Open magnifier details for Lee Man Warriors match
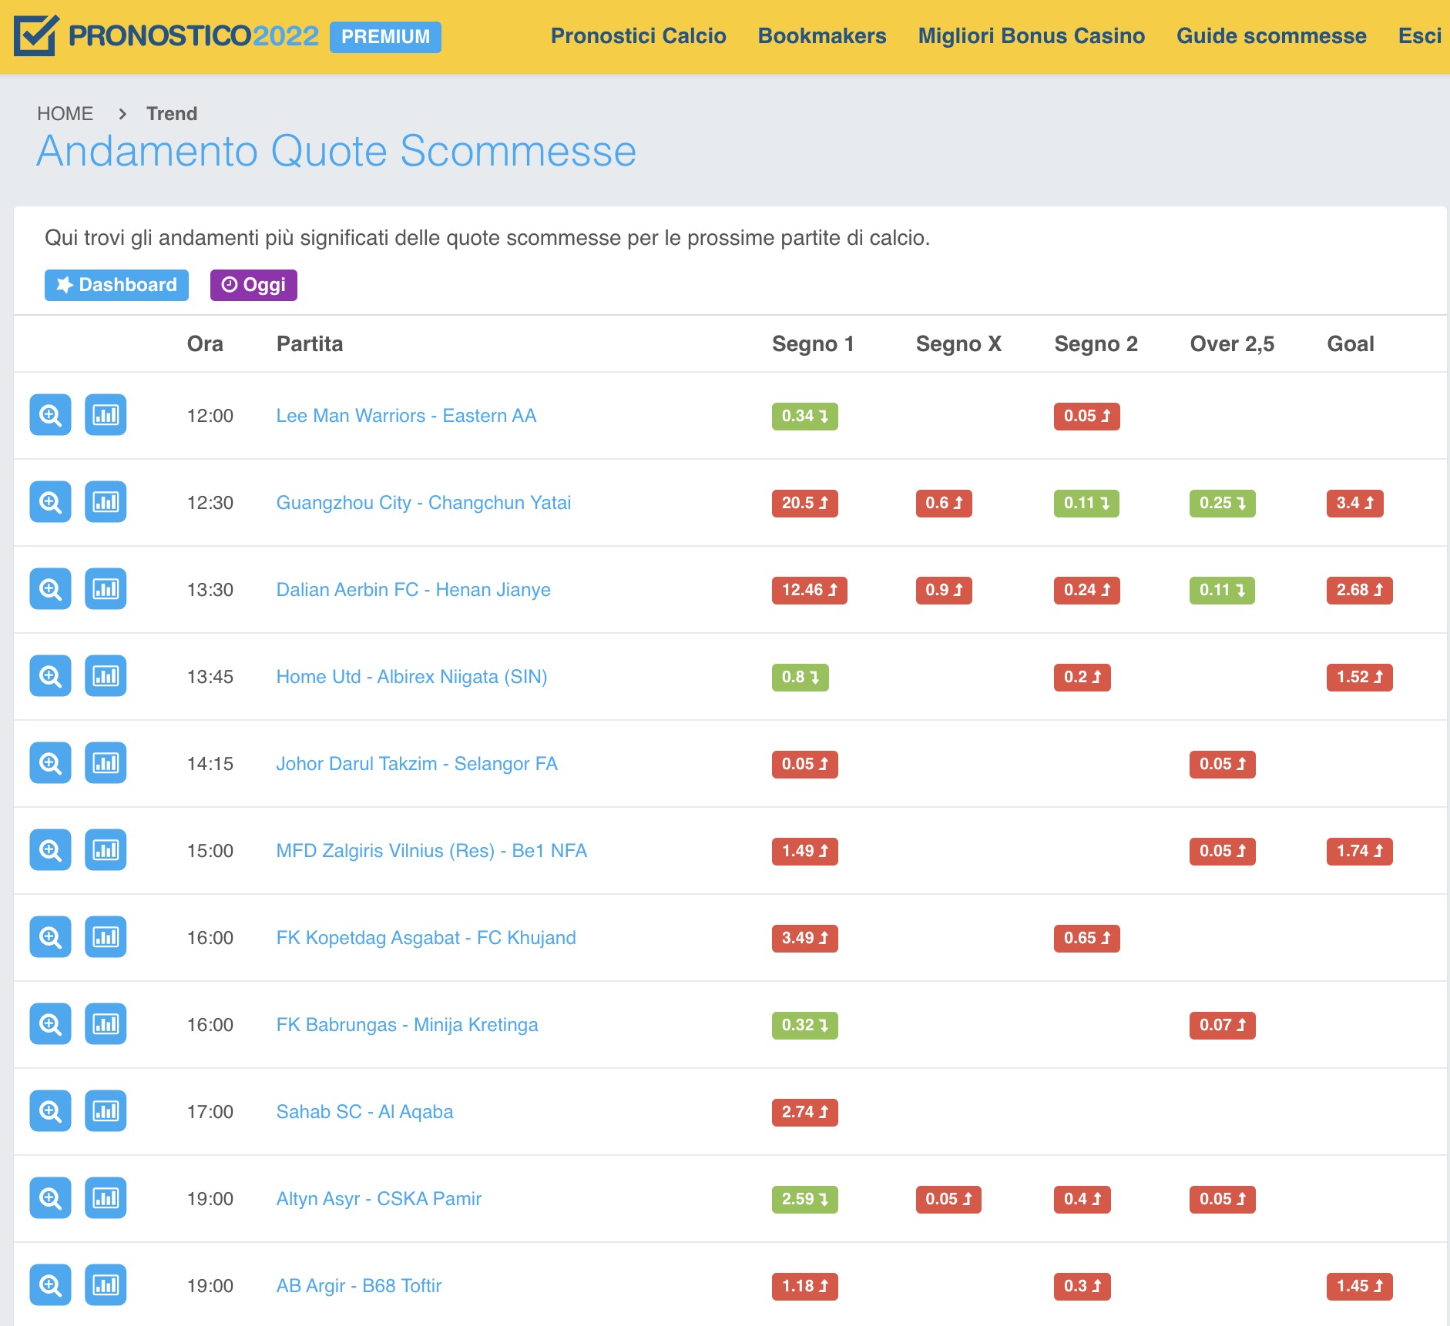 click(x=50, y=415)
